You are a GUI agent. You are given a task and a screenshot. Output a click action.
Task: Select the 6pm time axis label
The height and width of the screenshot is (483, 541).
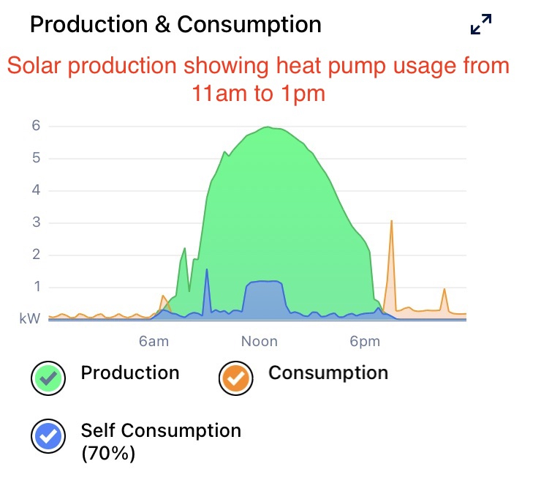pos(365,341)
